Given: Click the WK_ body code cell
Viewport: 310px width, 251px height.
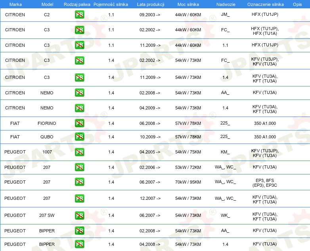Looking at the screenshot, I should [225, 215].
